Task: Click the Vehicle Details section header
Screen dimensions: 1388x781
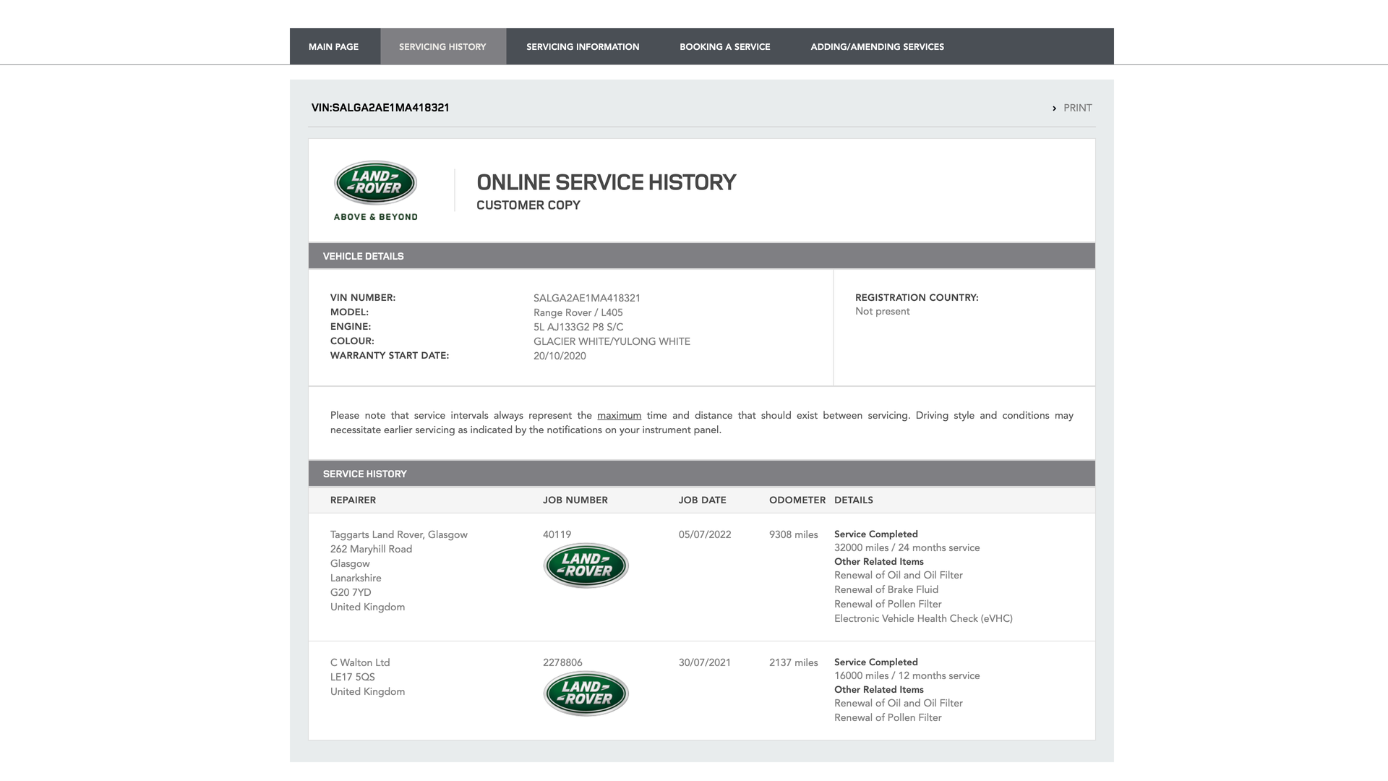Action: [x=363, y=257]
